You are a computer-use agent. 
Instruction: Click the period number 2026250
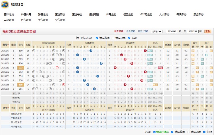point(5,63)
